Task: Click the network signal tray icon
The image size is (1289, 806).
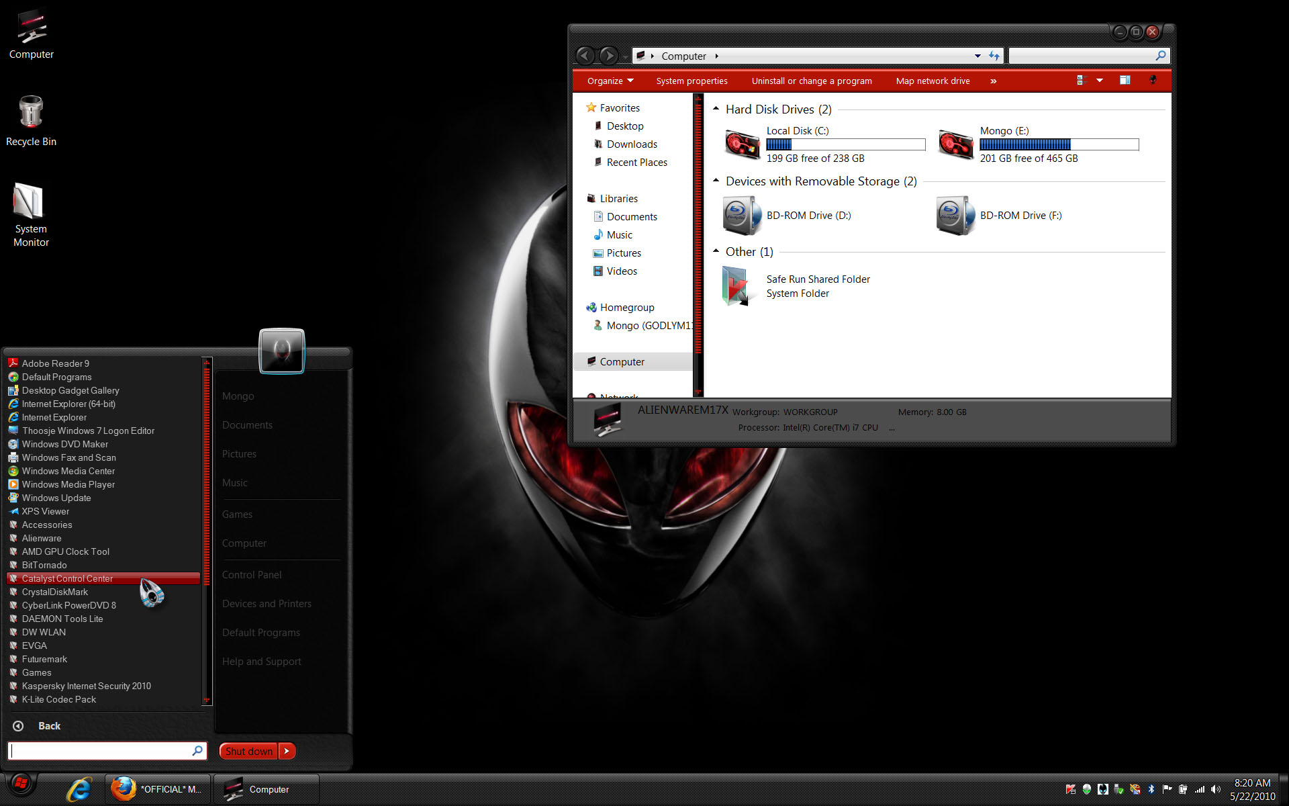Action: [x=1200, y=789]
